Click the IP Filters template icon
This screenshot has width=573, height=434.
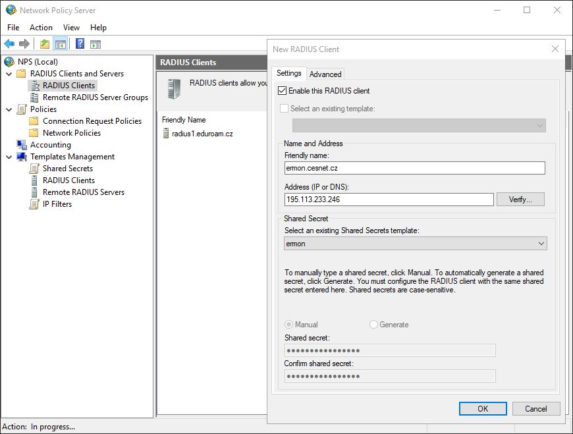[x=34, y=204]
